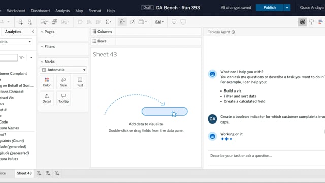Select the Measure Names field
This screenshot has width=325, height=183.
pyautogui.click(x=9, y=128)
